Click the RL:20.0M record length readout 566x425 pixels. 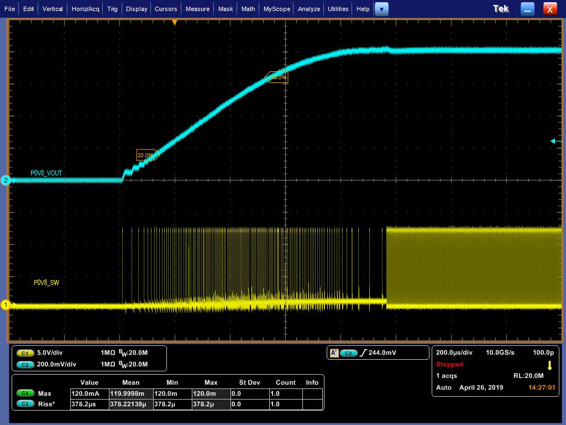coord(528,376)
